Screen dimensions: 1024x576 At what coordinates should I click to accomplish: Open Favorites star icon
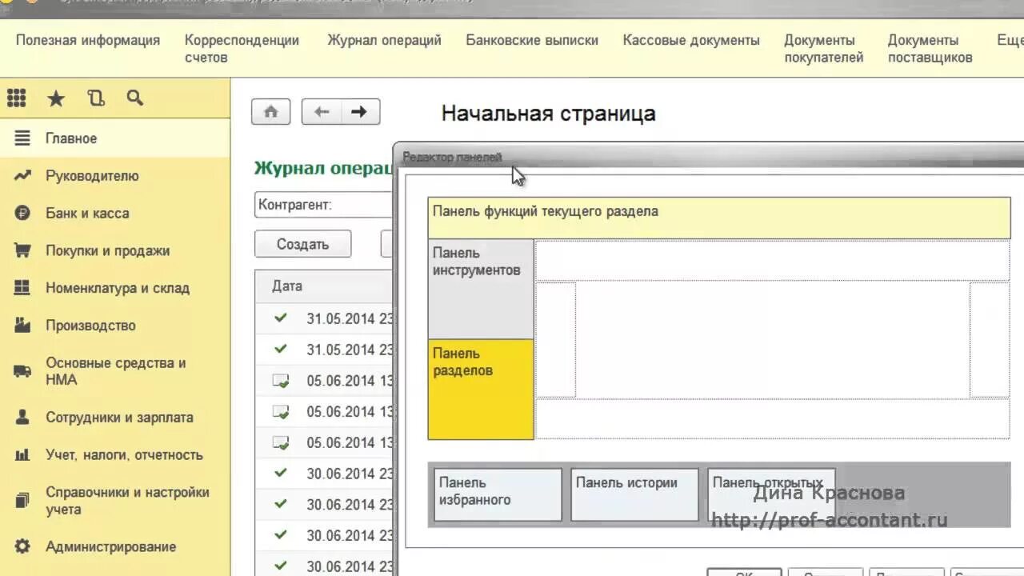56,98
